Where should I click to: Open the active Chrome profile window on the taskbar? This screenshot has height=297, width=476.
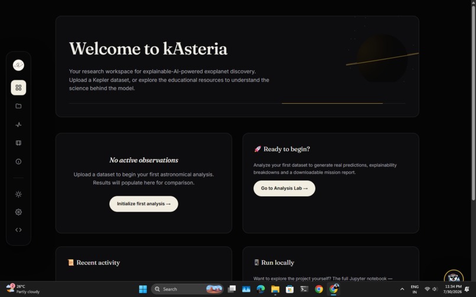tap(333, 289)
